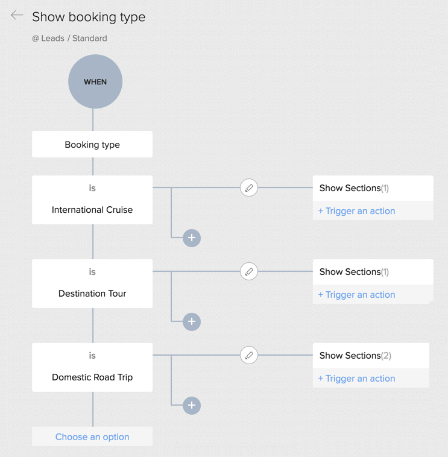This screenshot has height=457, width=448.
Task: Trigger an action for Destination Tour
Action: click(356, 295)
